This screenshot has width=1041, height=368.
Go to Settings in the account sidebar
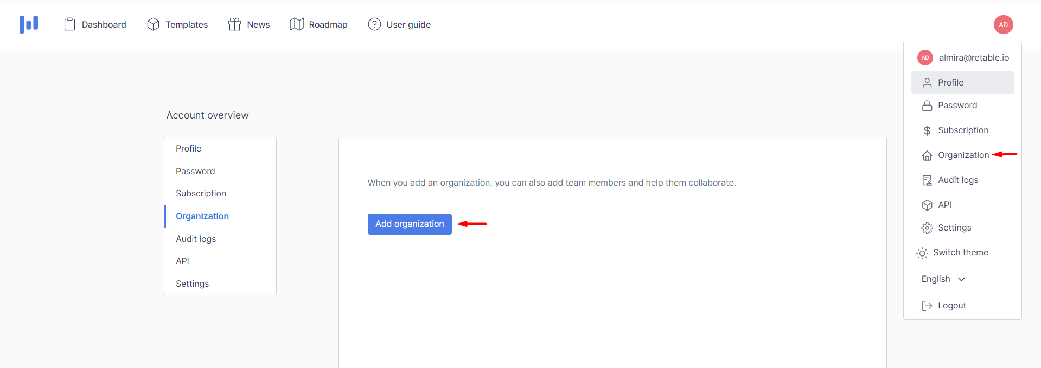[192, 284]
